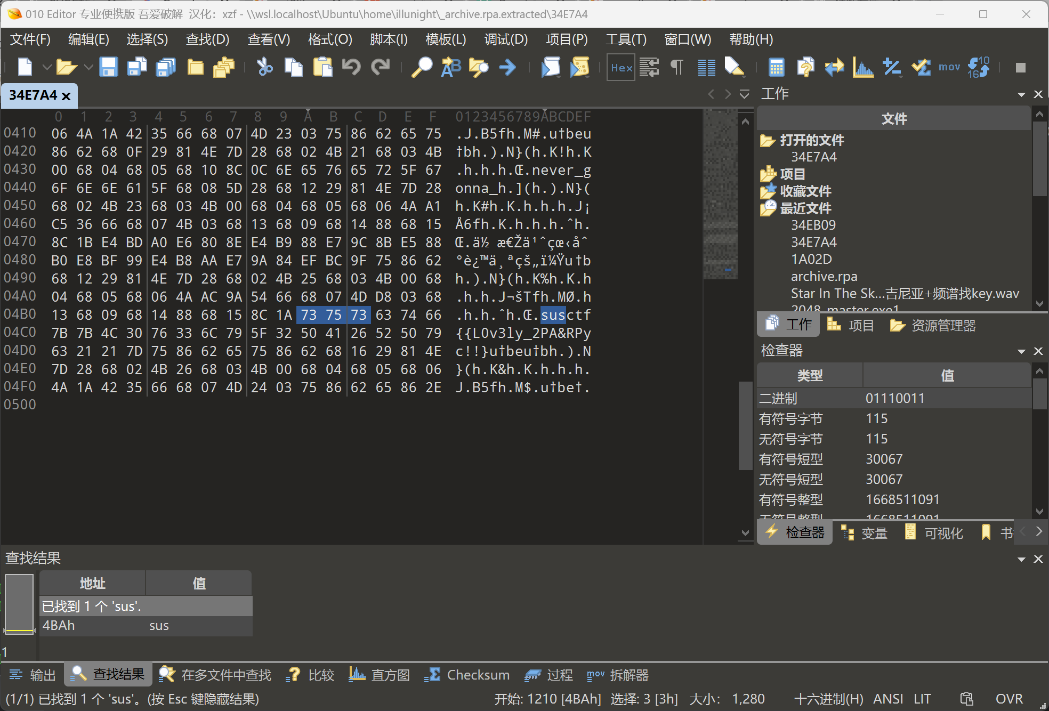This screenshot has height=711, width=1049.
Task: Click the Run Template icon
Action: click(579, 67)
